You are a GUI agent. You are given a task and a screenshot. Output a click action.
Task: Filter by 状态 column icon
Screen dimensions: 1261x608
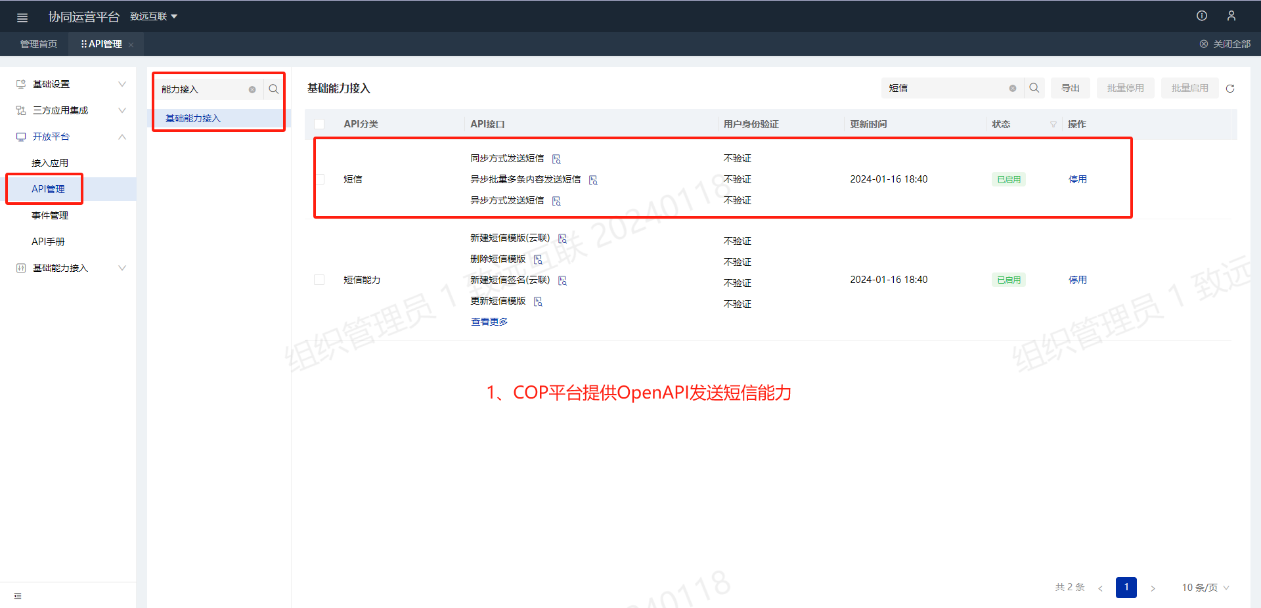(1053, 124)
